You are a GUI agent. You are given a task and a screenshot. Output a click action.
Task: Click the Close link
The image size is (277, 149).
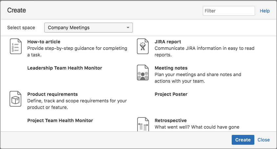[264, 140]
